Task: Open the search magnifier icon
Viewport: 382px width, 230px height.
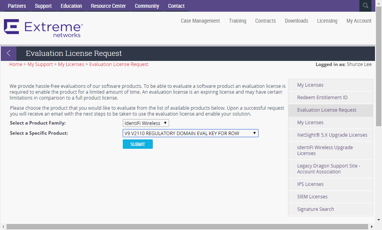Action: pos(365,5)
